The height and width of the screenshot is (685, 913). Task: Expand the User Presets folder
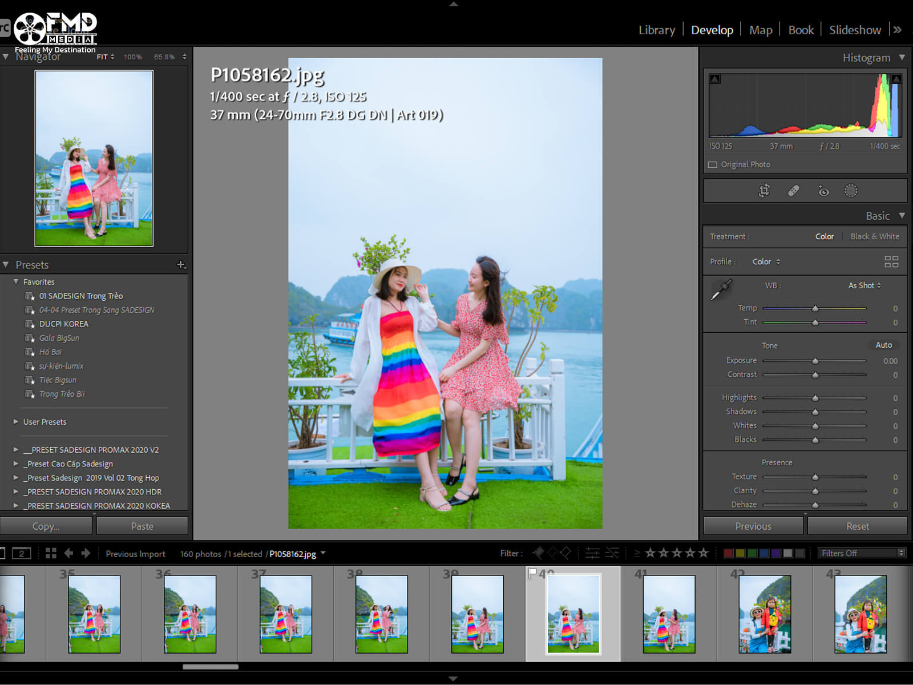[16, 422]
